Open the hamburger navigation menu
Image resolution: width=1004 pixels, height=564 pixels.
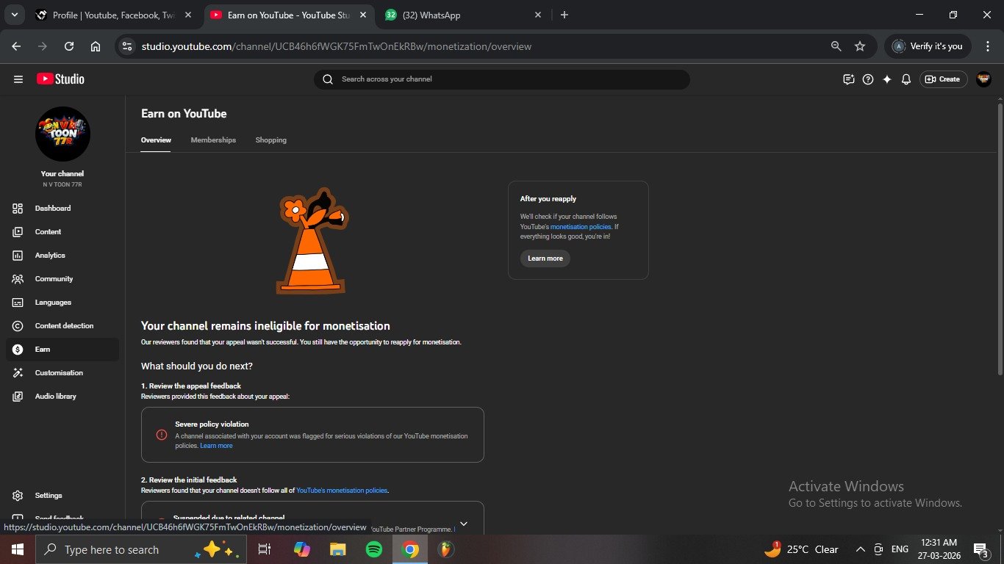18,79
